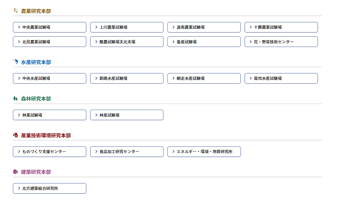The height and width of the screenshot is (205, 338).
Task: Open 酪農試験場天北支場
Action: coord(127,42)
